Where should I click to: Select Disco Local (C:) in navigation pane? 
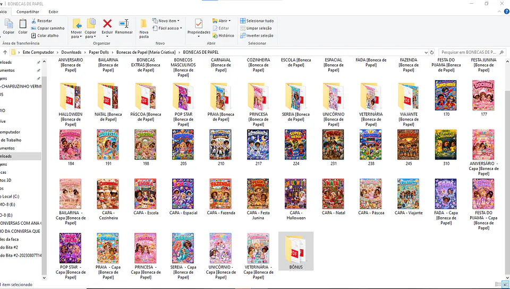11,197
